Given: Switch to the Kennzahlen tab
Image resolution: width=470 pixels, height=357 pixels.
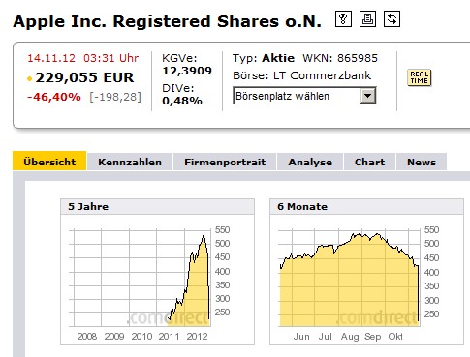Looking at the screenshot, I should (x=130, y=162).
